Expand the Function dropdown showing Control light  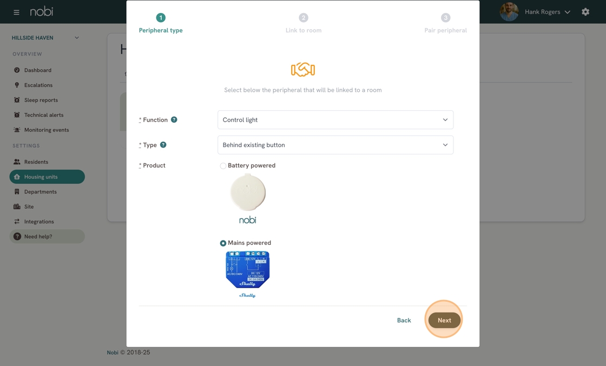point(335,119)
